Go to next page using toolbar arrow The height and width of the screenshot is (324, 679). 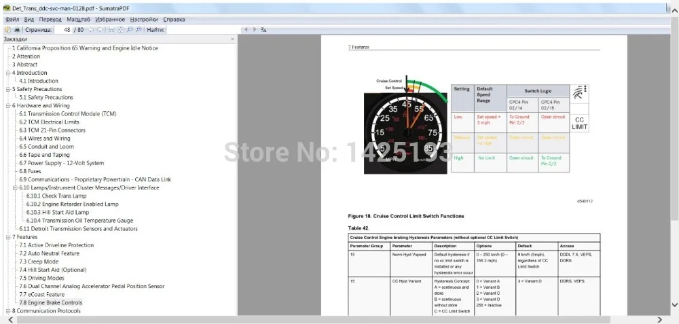click(x=100, y=30)
